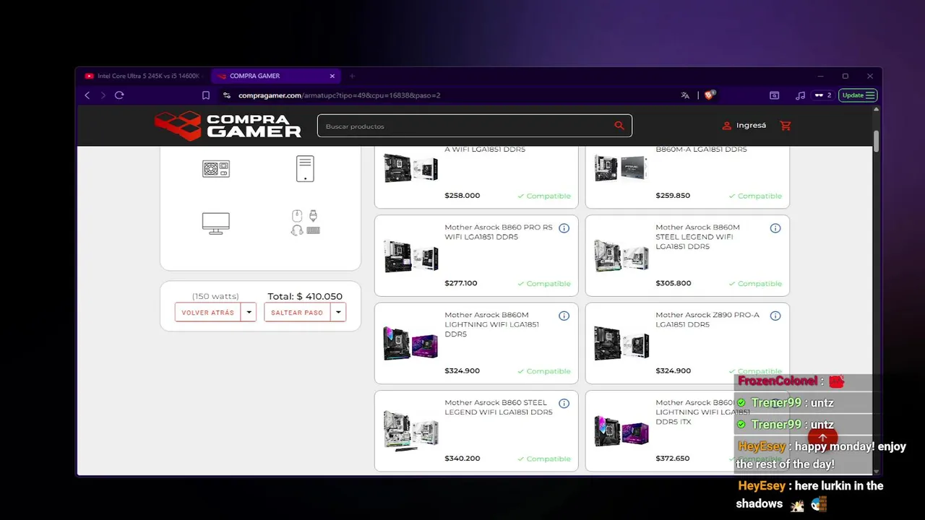This screenshot has height=520, width=925.
Task: Open the shopping cart
Action: point(786,126)
